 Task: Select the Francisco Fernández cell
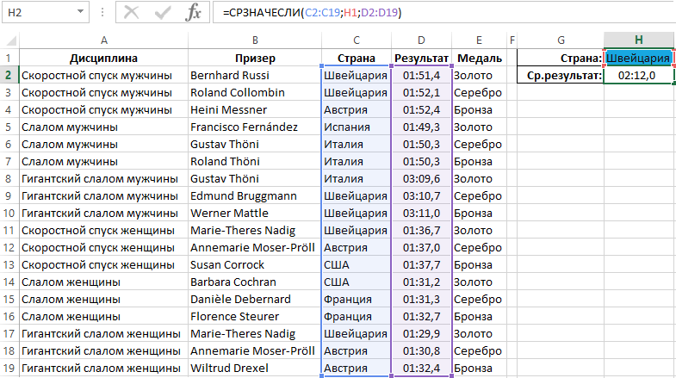tap(253, 127)
